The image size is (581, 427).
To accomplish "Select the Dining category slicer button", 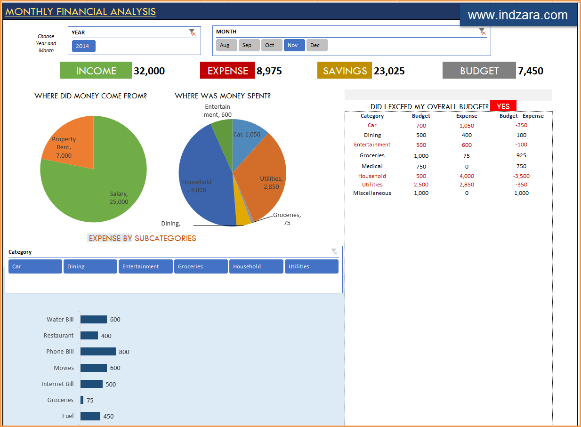I will (x=90, y=266).
